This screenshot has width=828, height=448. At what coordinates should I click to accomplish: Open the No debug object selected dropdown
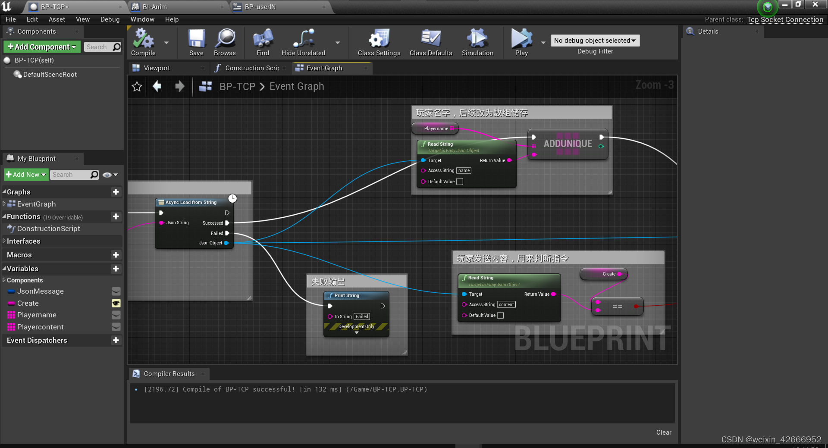[595, 40]
